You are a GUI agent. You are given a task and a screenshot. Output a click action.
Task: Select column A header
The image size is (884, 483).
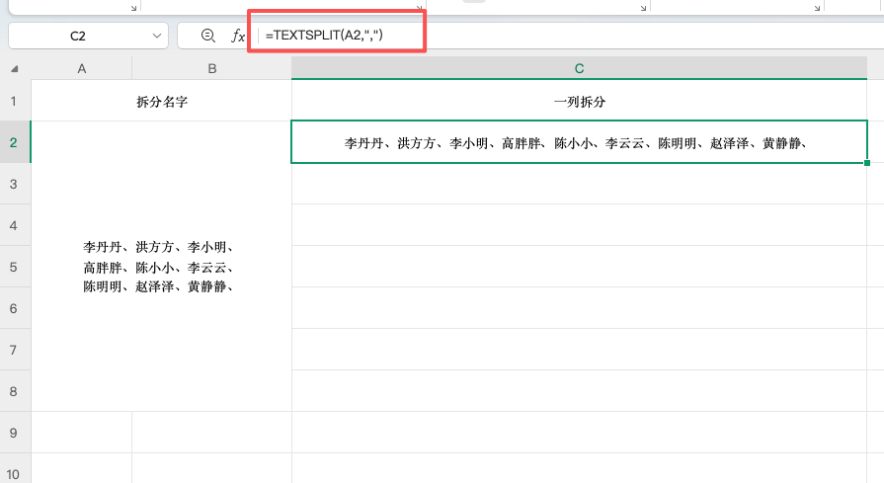(82, 69)
